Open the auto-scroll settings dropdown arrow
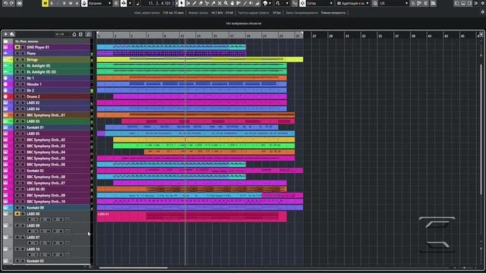Image resolution: width=486 pixels, height=273 pixels. click(x=130, y=3)
